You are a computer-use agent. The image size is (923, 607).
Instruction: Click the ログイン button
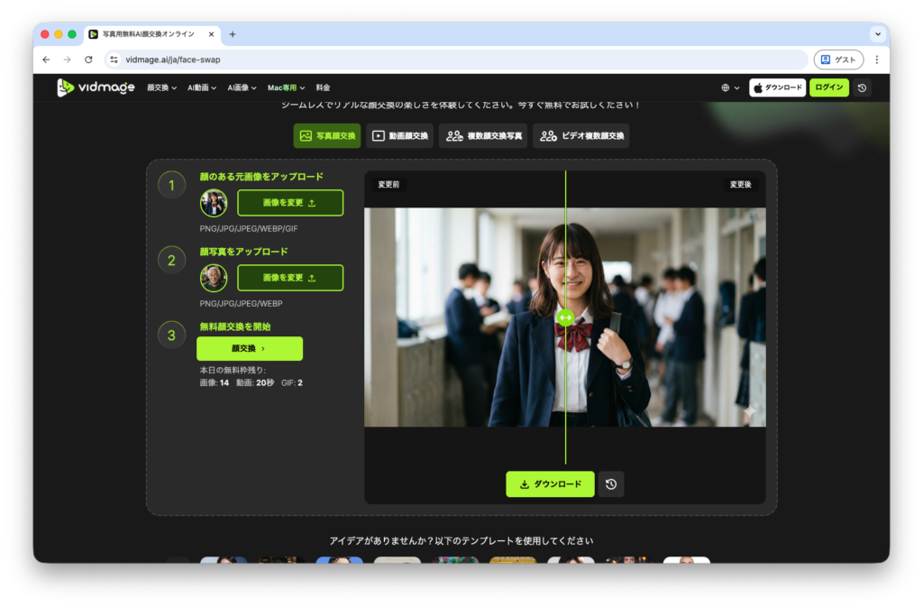[828, 87]
